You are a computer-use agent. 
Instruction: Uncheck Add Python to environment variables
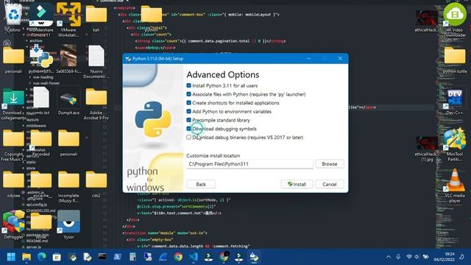(x=188, y=111)
